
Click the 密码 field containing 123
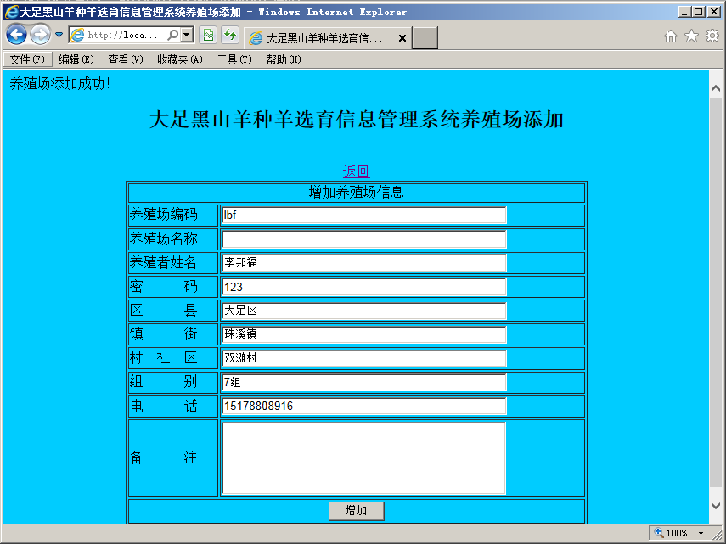(x=364, y=287)
